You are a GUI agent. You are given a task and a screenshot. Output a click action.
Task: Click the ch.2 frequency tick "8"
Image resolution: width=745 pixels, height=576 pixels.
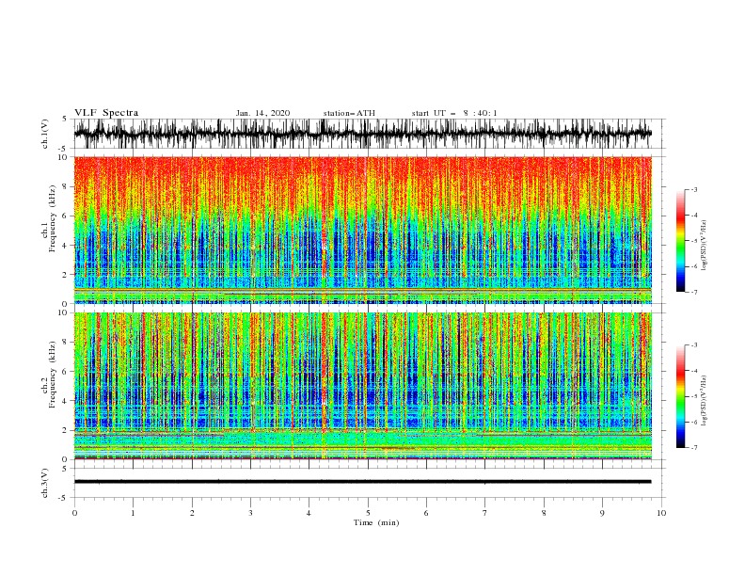pos(66,343)
